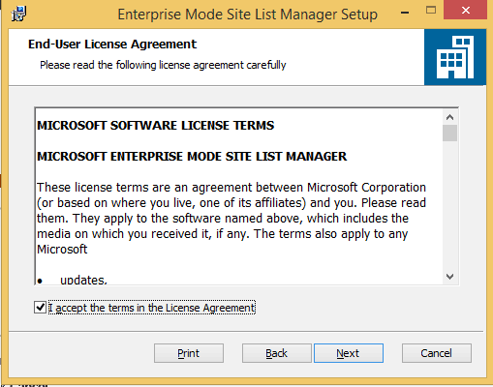
Task: Click the 'Enterprise Mode Site List Manager Setup' title
Action: (247, 15)
